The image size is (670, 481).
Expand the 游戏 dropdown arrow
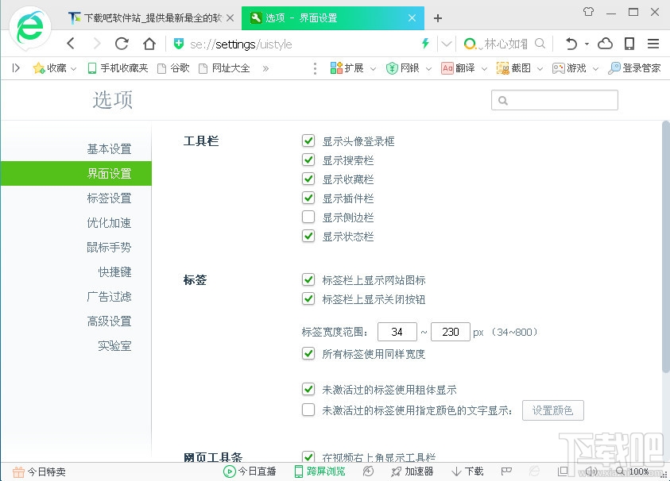pos(595,69)
